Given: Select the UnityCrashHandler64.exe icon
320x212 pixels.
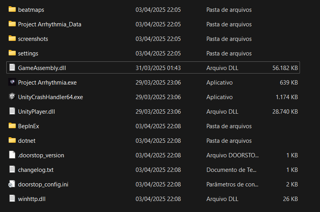Looking at the screenshot, I should pyautogui.click(x=12, y=97).
